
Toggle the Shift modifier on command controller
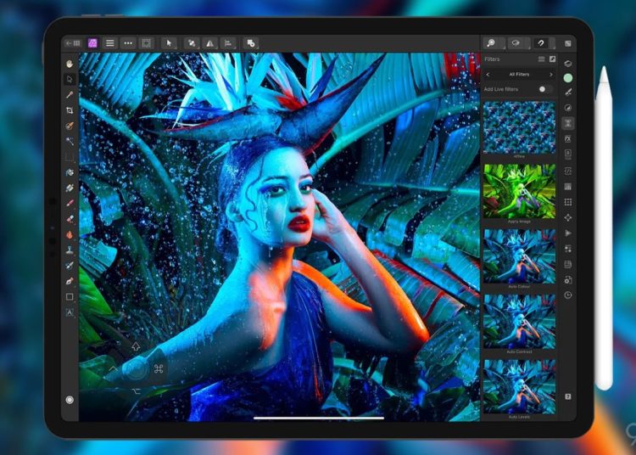137,346
